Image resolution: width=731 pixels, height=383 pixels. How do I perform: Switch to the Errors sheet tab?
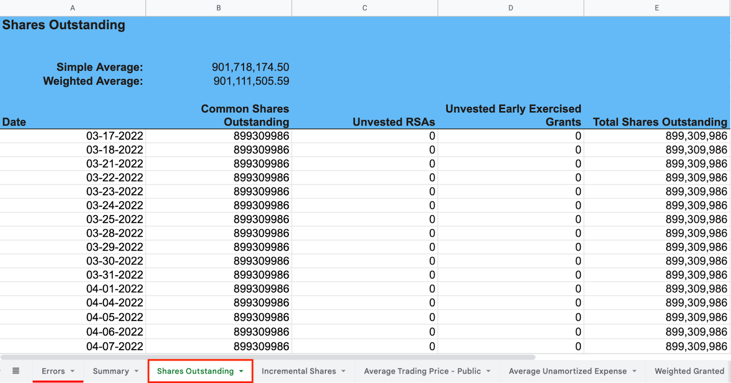point(53,371)
